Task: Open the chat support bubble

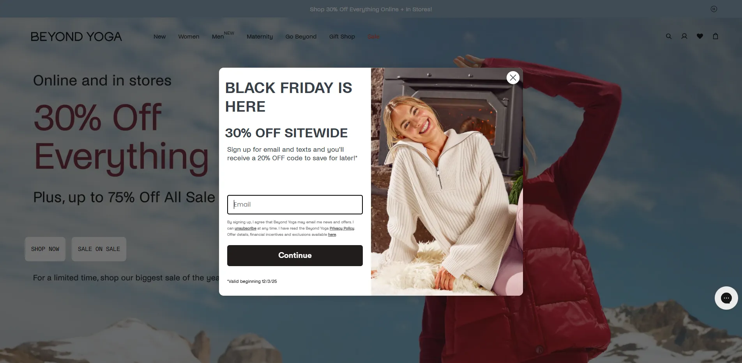Action: tap(726, 298)
